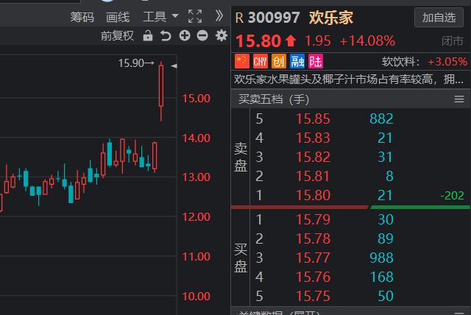Image resolution: width=471 pixels, height=315 pixels.
Task: Click the company description text for 欢乐家
Action: 349,79
